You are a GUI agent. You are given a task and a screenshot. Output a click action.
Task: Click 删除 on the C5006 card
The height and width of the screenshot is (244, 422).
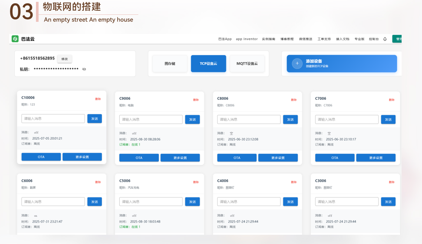(196, 182)
